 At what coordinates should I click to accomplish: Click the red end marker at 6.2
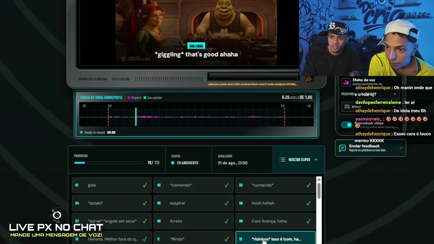[284, 117]
